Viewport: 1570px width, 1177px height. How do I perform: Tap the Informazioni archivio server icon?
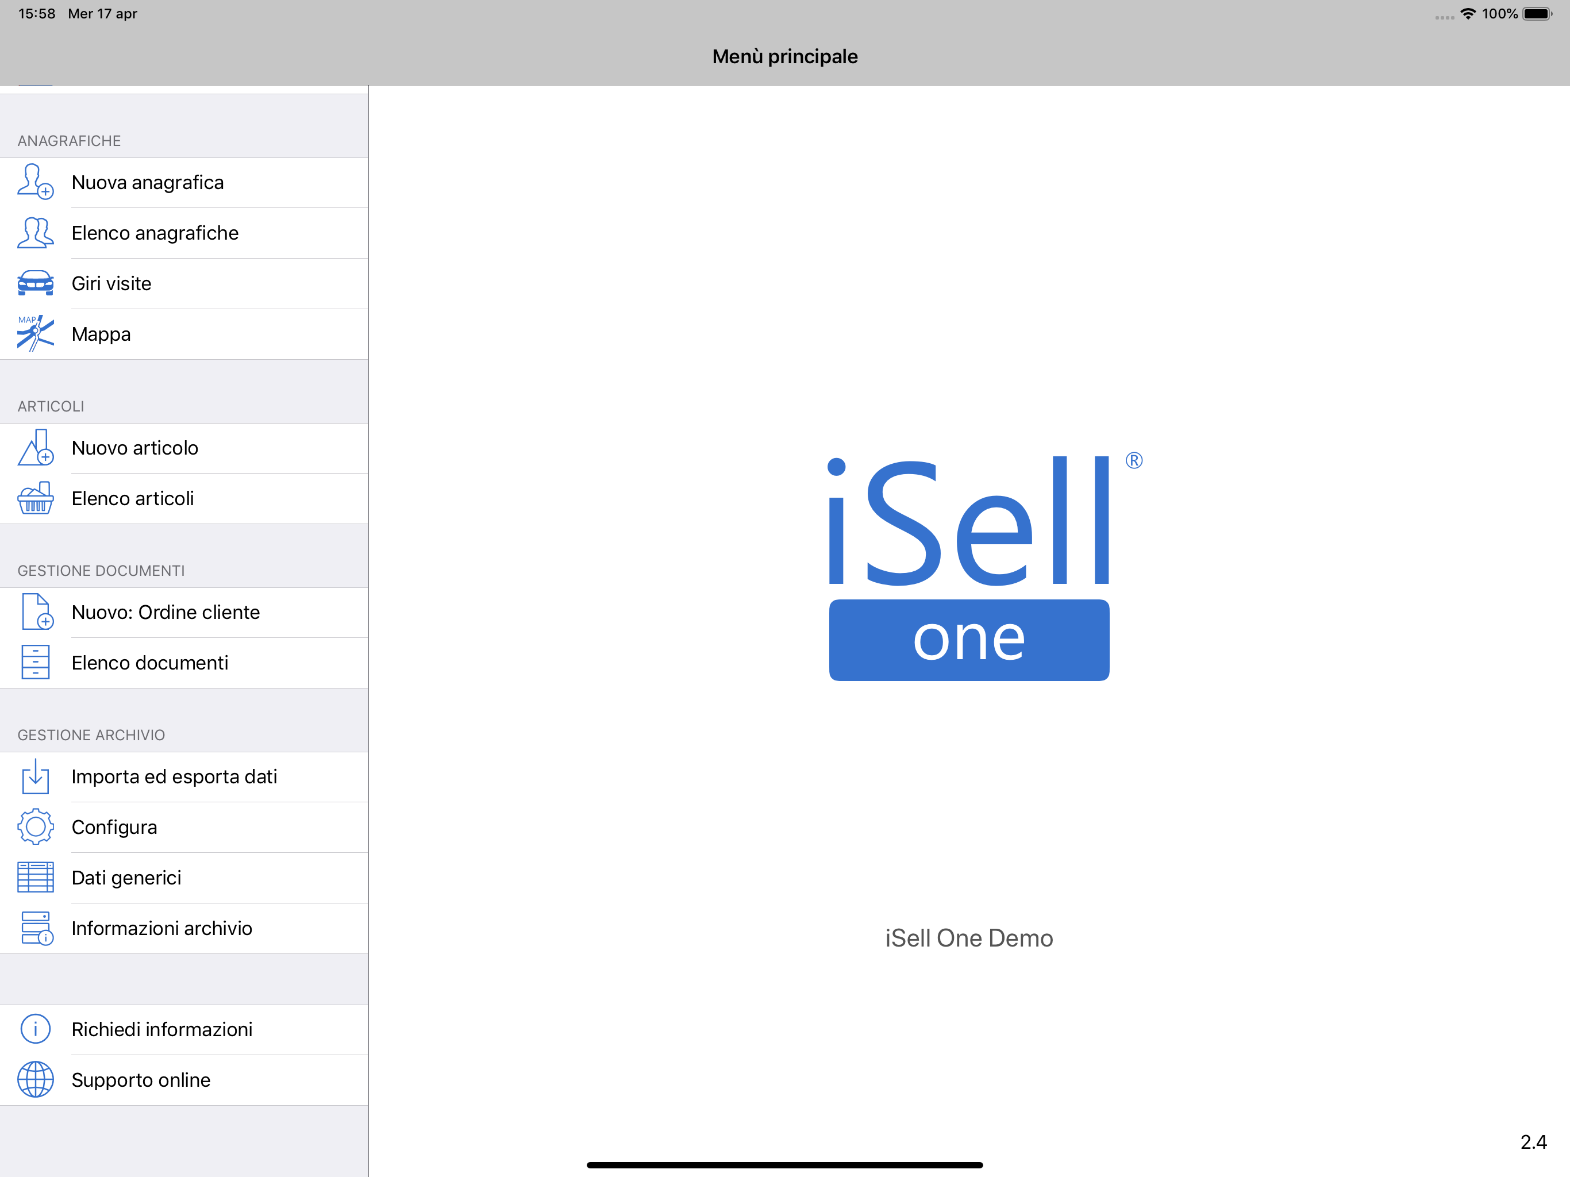37,928
